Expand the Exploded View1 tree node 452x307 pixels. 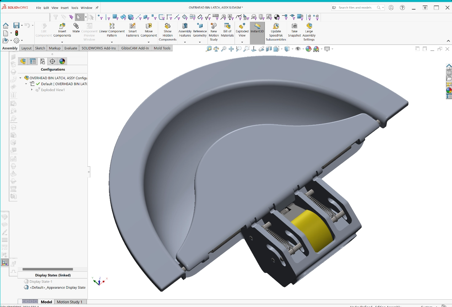click(32, 90)
